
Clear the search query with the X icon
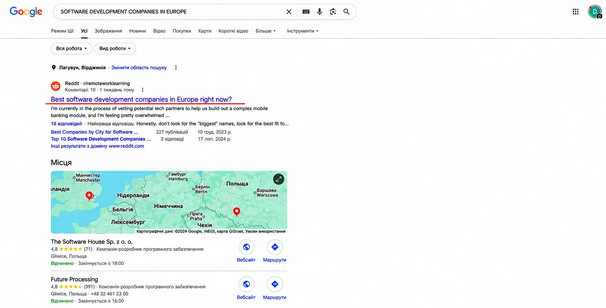click(x=289, y=12)
